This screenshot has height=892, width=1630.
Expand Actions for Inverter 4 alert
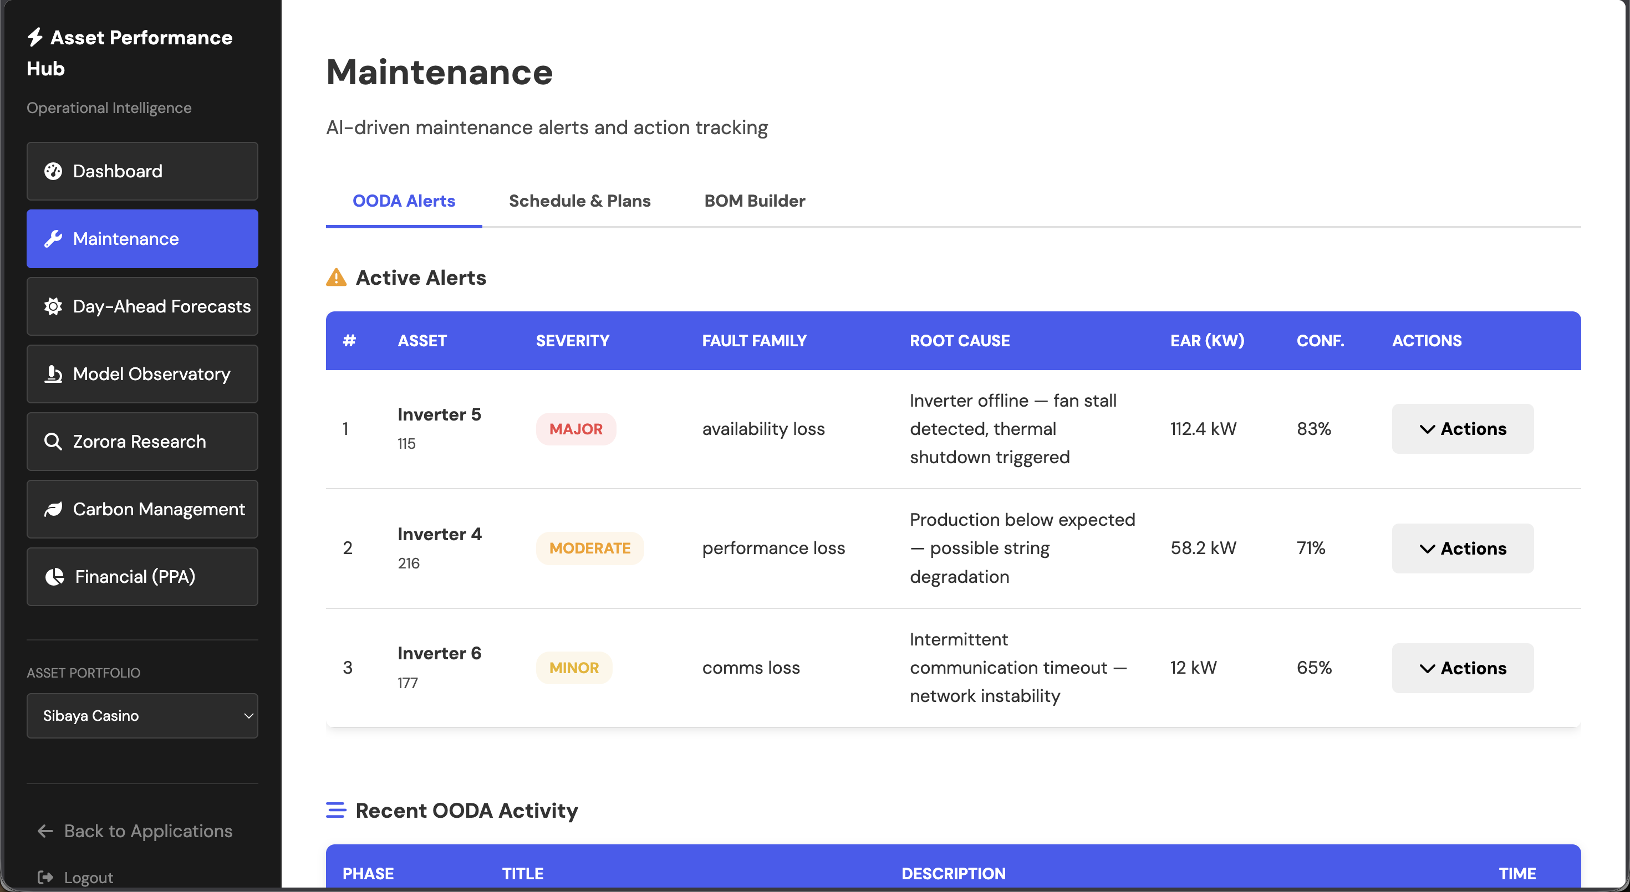(x=1463, y=548)
